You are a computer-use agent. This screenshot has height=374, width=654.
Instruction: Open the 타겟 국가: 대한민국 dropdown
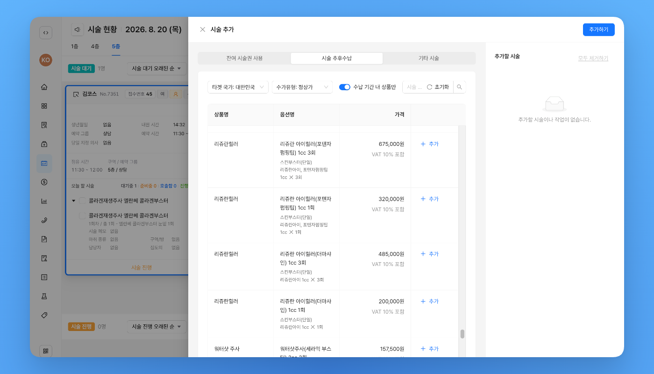point(238,87)
